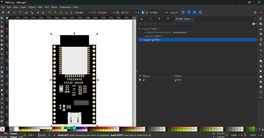The width and height of the screenshot is (264, 138).
Task: Collapse the svg1 root node
Action: click(x=139, y=29)
